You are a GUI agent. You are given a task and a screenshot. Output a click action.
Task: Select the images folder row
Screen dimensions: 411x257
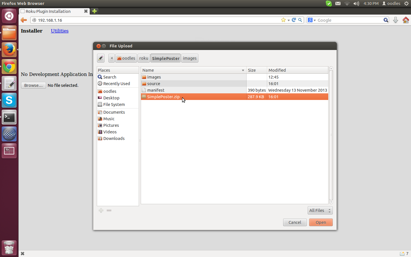[x=235, y=77]
